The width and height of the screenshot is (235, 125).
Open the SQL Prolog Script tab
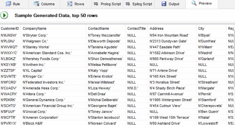[107, 4]
